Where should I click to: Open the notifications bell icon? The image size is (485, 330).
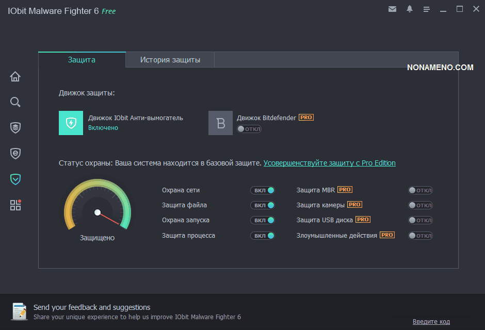[410, 9]
